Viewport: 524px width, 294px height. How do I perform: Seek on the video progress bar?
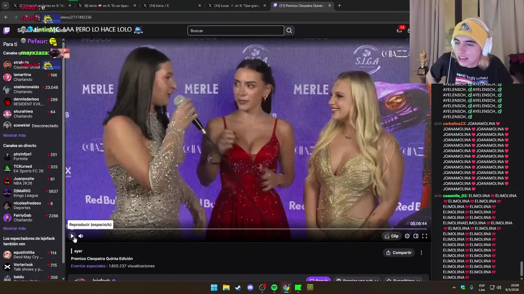click(248, 229)
